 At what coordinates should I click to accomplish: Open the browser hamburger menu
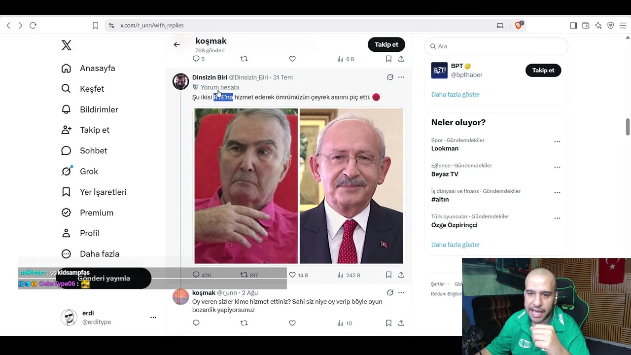pyautogui.click(x=623, y=25)
